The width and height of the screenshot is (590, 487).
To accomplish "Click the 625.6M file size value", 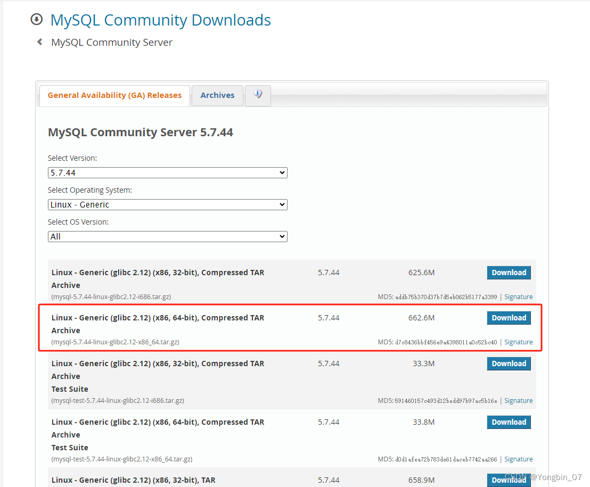I will tap(421, 273).
